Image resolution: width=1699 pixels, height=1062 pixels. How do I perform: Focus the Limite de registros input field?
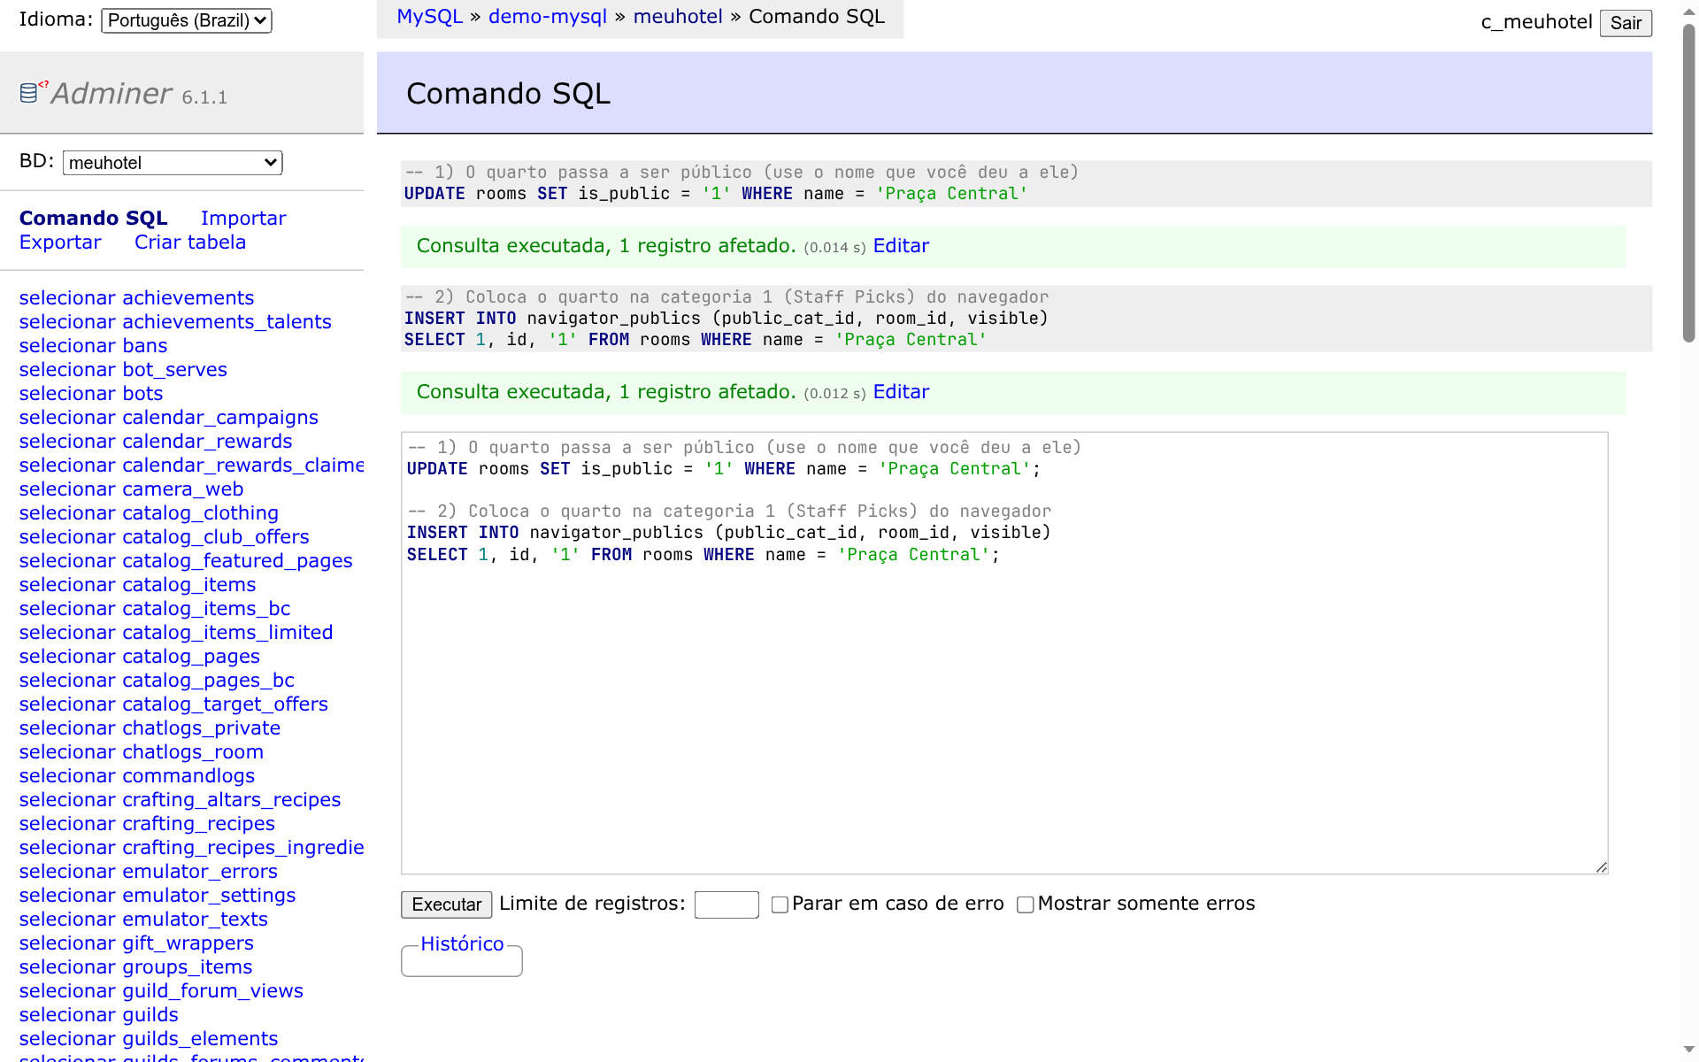[x=726, y=904]
